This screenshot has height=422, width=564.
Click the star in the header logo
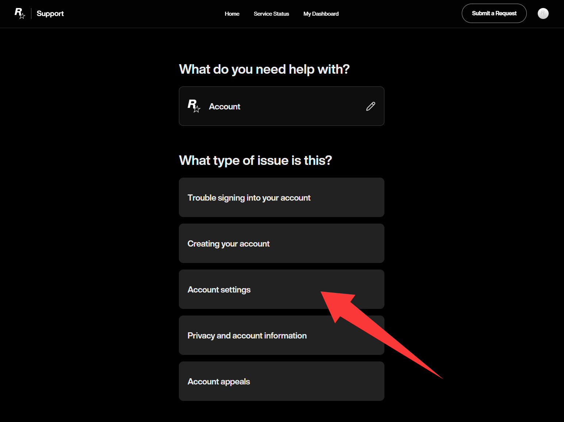(22, 16)
